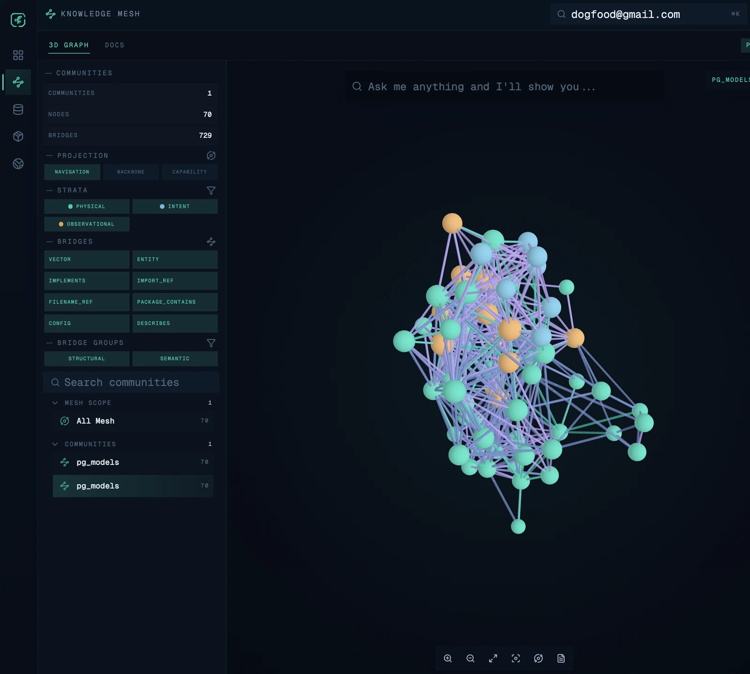Screen dimensions: 750x674
Task: Click the Import_Ref bridge button
Action: (x=175, y=281)
